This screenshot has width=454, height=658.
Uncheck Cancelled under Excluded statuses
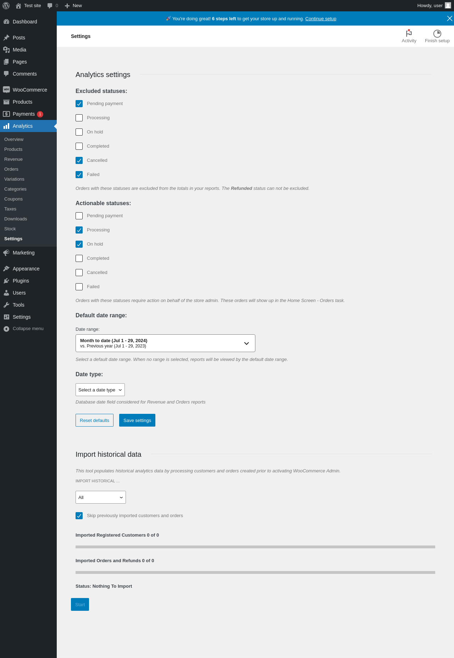click(x=79, y=160)
